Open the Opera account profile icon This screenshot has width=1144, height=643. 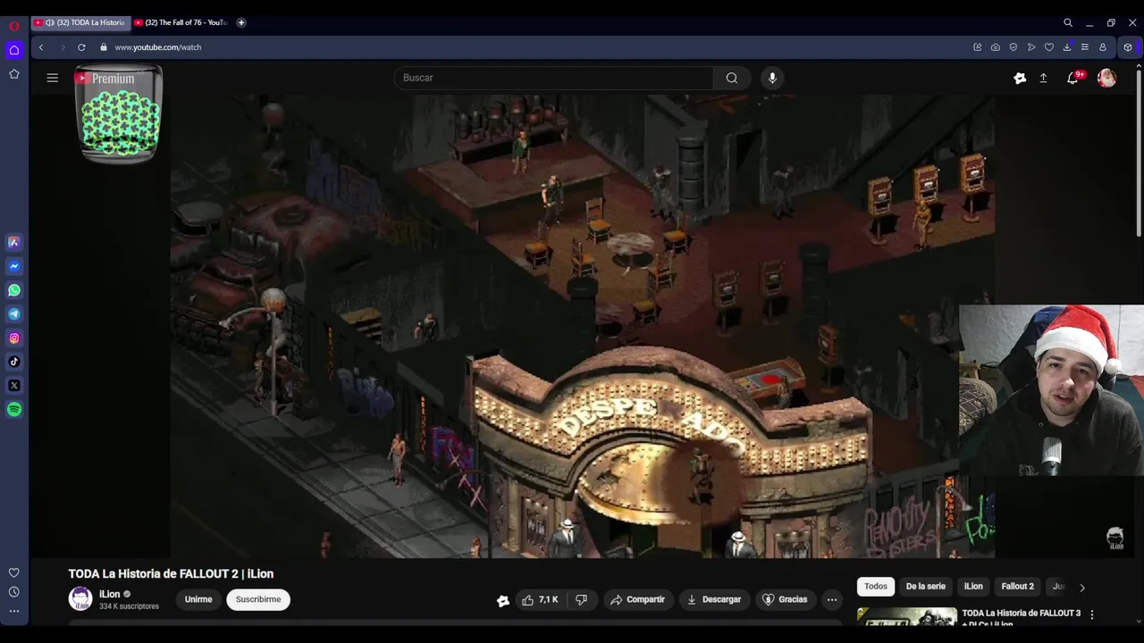click(x=1103, y=47)
